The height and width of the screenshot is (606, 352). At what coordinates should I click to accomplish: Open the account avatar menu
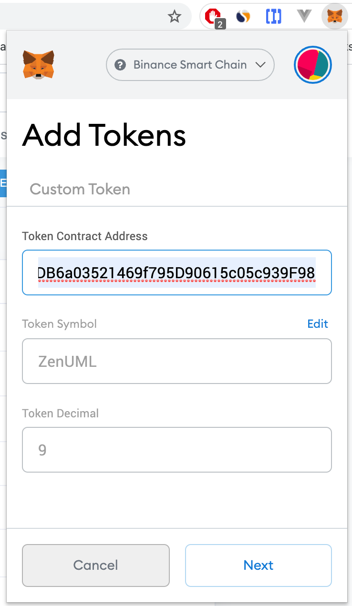click(313, 65)
